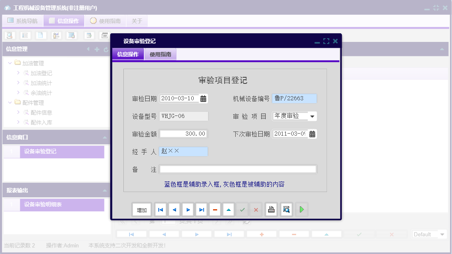This screenshot has width=452, height=254.
Task: Open print preview with the magnifier icon
Action: point(286,209)
